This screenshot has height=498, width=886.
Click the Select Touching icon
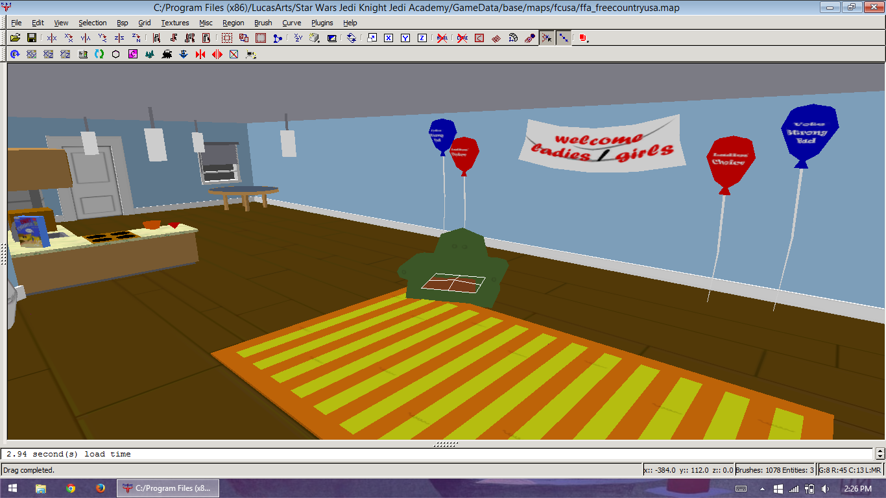(173, 38)
